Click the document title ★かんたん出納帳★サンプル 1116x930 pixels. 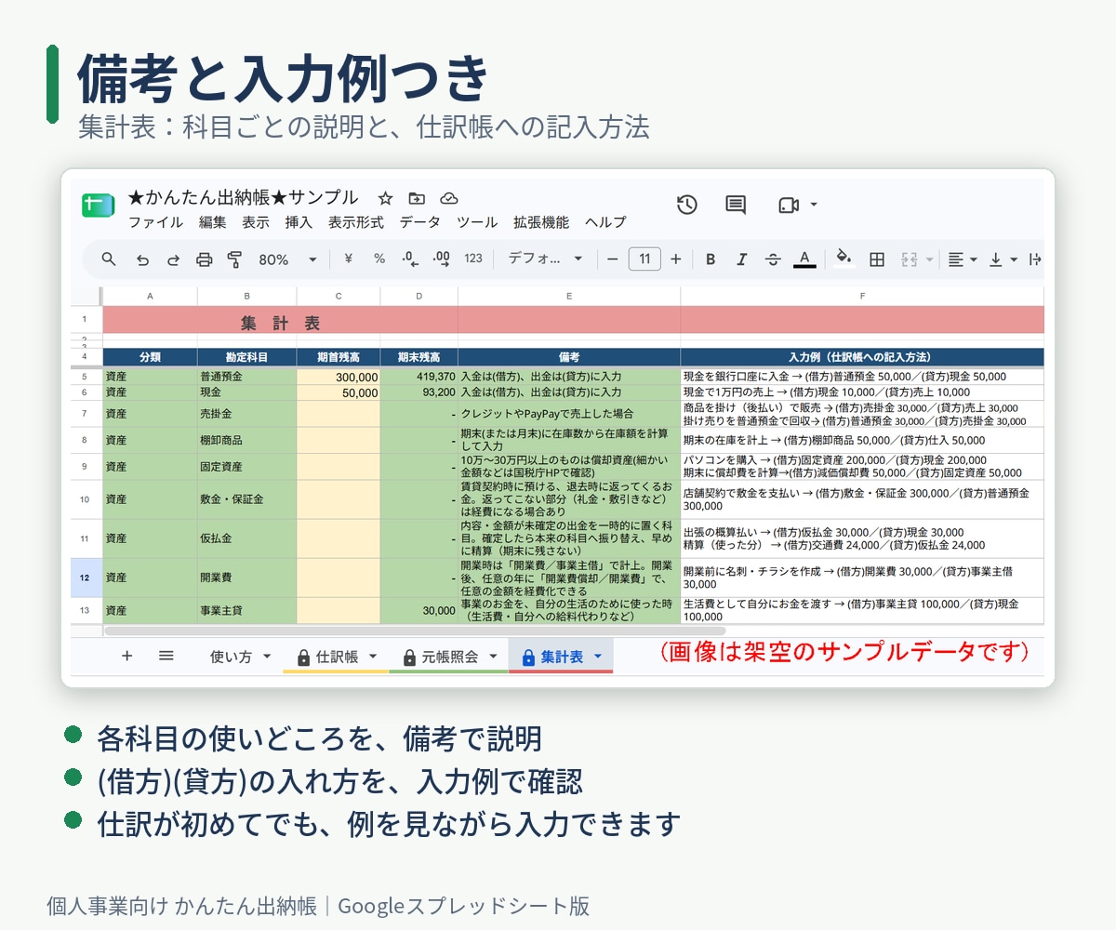click(x=243, y=197)
